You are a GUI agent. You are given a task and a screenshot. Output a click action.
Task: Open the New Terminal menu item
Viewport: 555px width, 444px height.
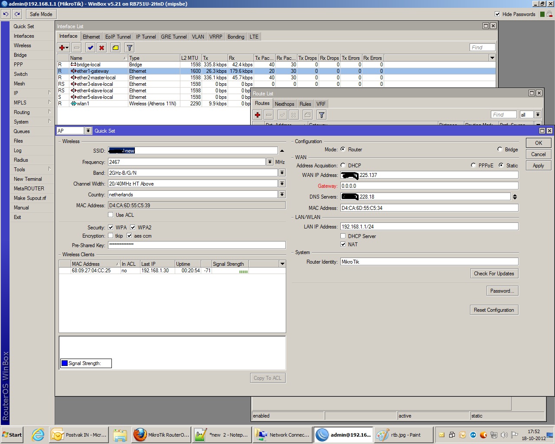[28, 179]
